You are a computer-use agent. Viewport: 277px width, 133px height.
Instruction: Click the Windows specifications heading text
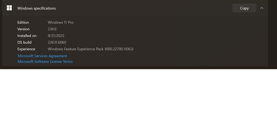tap(37, 8)
